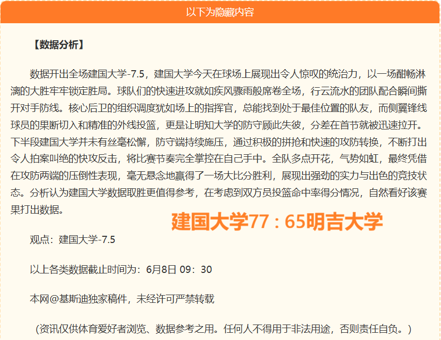The height and width of the screenshot is (340, 441).
Task: Click the paragraph line starting "开对手防线"
Action: (x=219, y=108)
